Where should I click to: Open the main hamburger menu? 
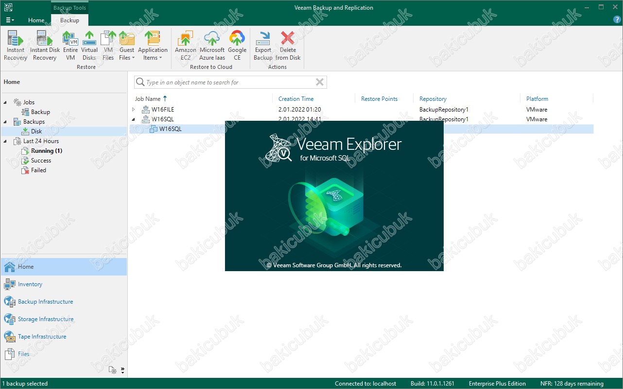click(10, 20)
